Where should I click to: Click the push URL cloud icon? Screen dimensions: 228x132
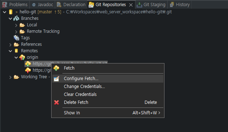pyautogui.click(x=28, y=70)
